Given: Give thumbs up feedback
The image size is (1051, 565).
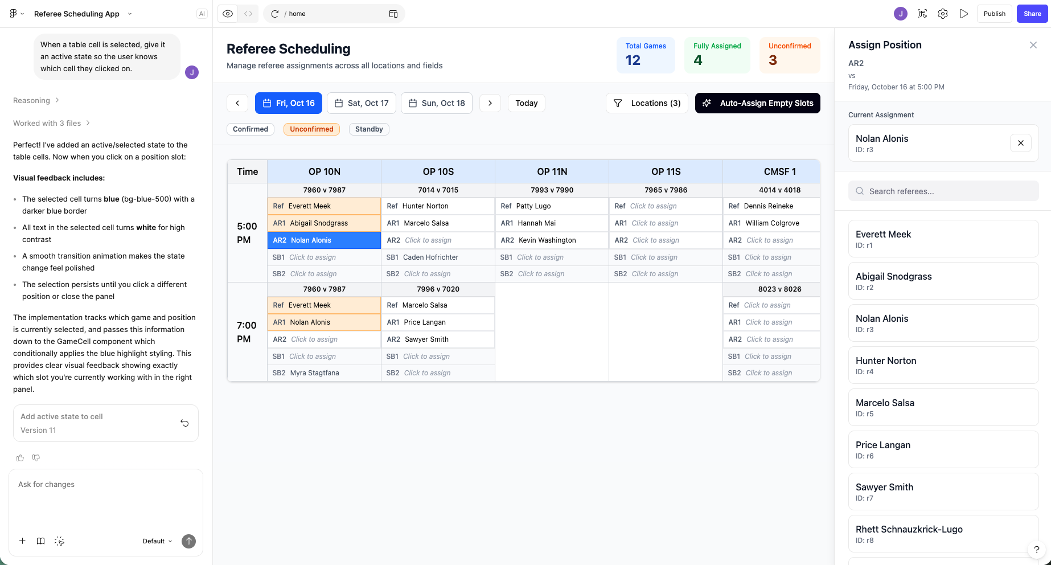Looking at the screenshot, I should pos(20,458).
